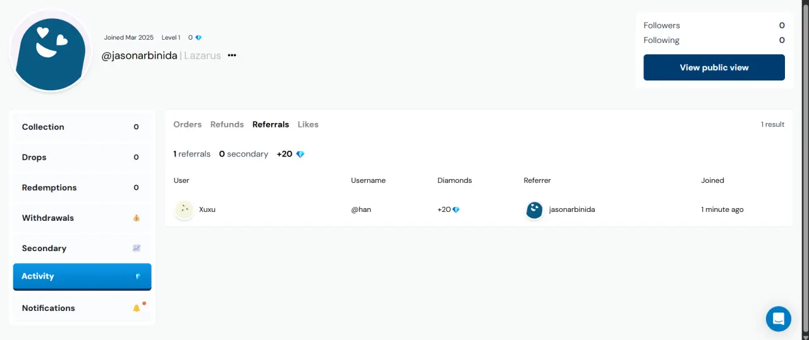Switch to the Refunds tab
The width and height of the screenshot is (809, 340).
click(227, 124)
